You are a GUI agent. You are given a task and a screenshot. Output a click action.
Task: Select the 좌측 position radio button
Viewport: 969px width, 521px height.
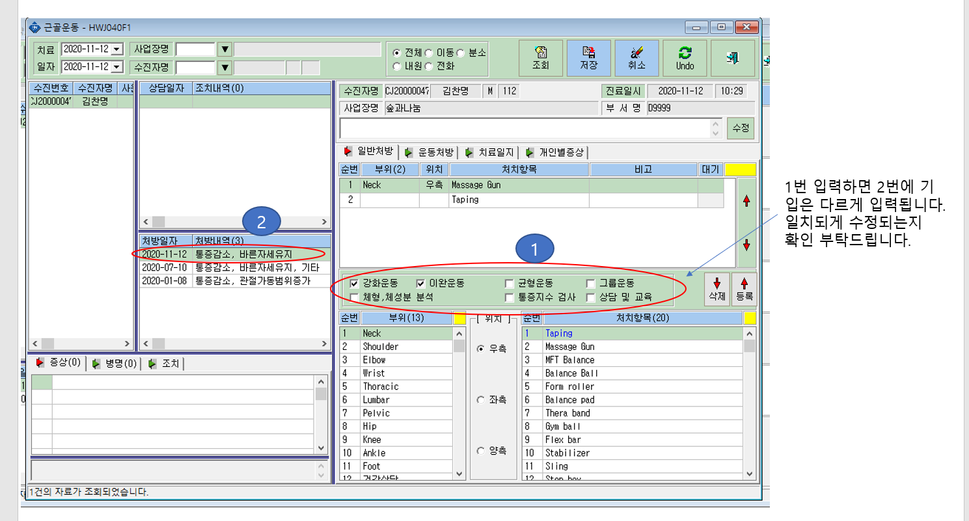(480, 399)
